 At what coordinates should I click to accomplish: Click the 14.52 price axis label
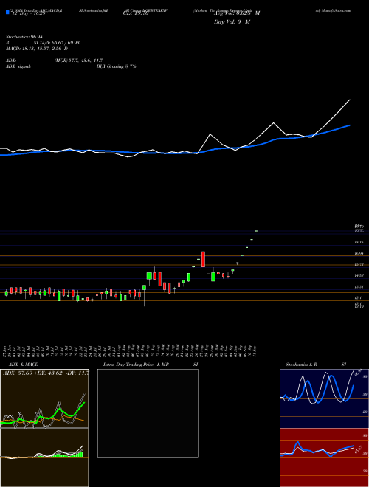[x=359, y=275]
